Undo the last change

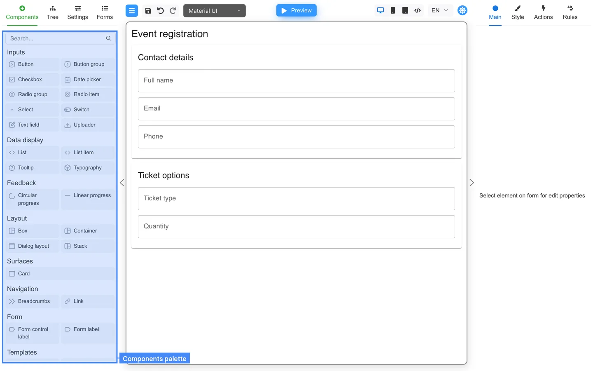[x=161, y=11]
